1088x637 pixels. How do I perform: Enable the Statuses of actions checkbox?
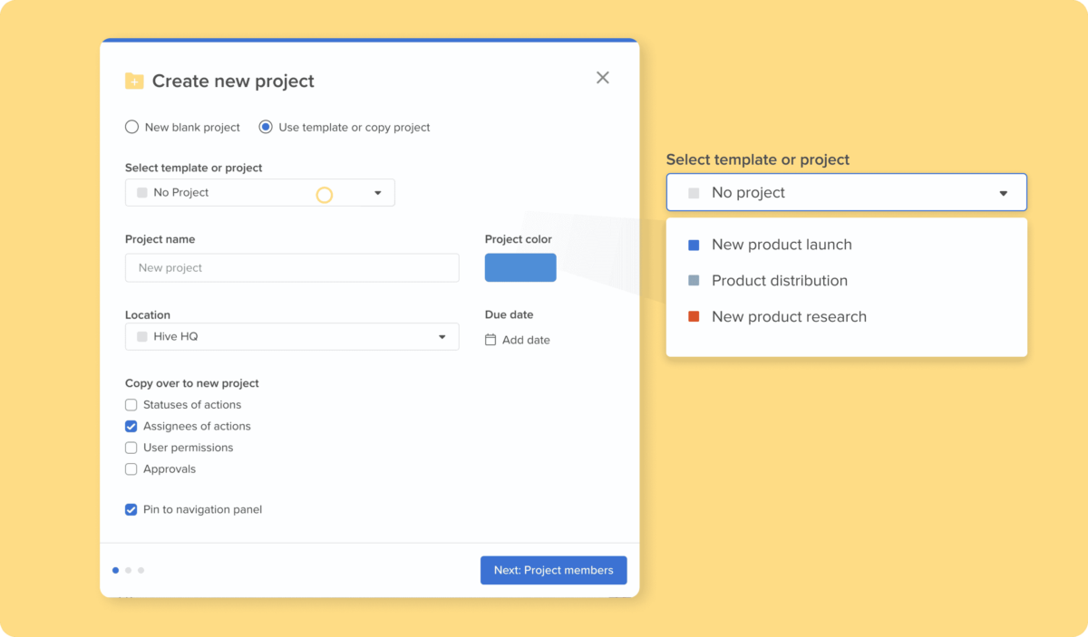[131, 404]
